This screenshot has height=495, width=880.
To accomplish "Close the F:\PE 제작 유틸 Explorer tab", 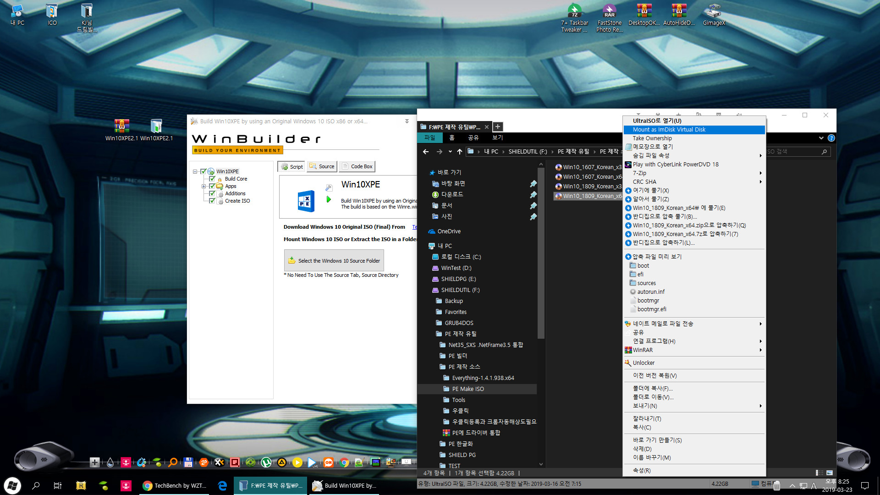I will pyautogui.click(x=487, y=127).
